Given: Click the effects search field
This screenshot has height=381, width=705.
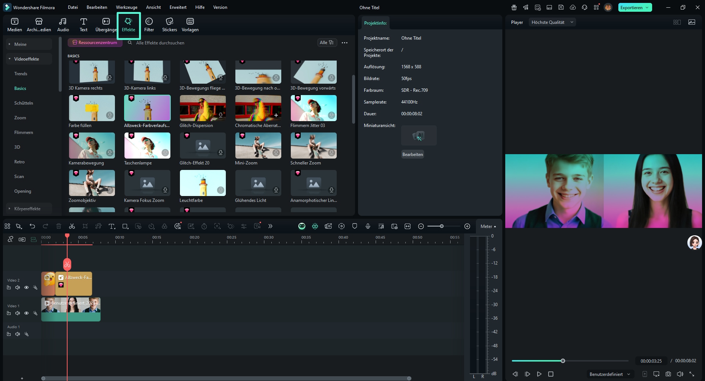Looking at the screenshot, I should (x=220, y=43).
